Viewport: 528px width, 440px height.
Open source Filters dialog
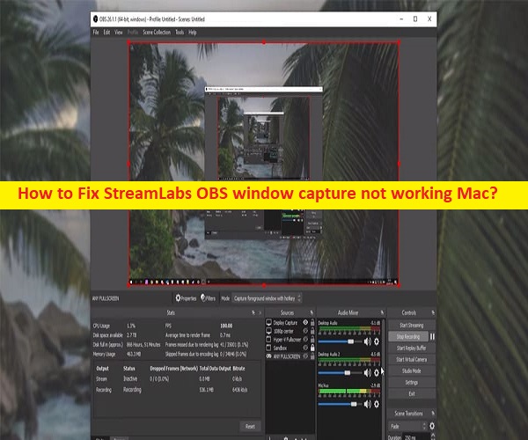tap(208, 298)
